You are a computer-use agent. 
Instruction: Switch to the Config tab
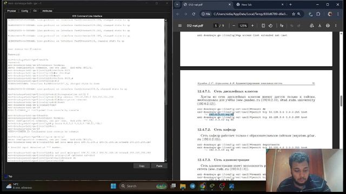tap(24, 11)
